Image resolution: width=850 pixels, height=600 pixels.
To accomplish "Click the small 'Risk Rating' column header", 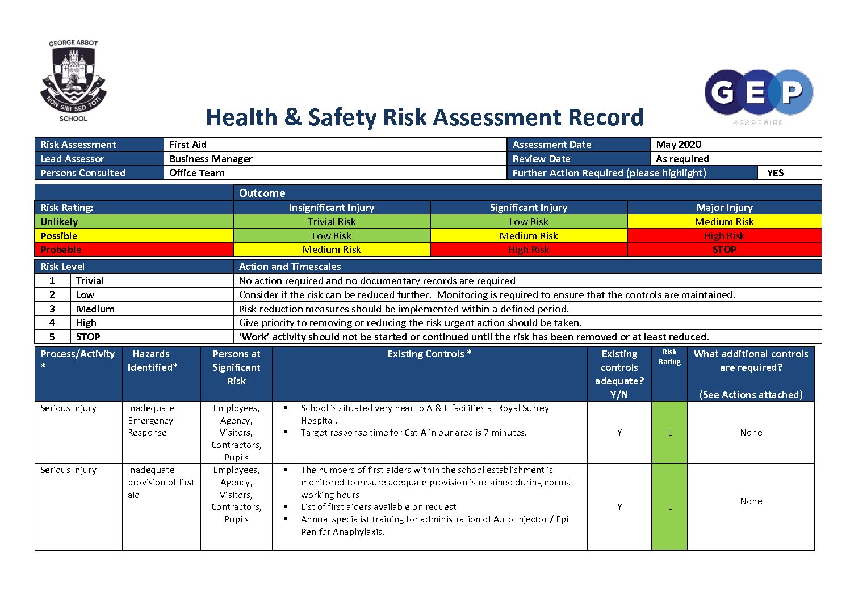I will (669, 374).
